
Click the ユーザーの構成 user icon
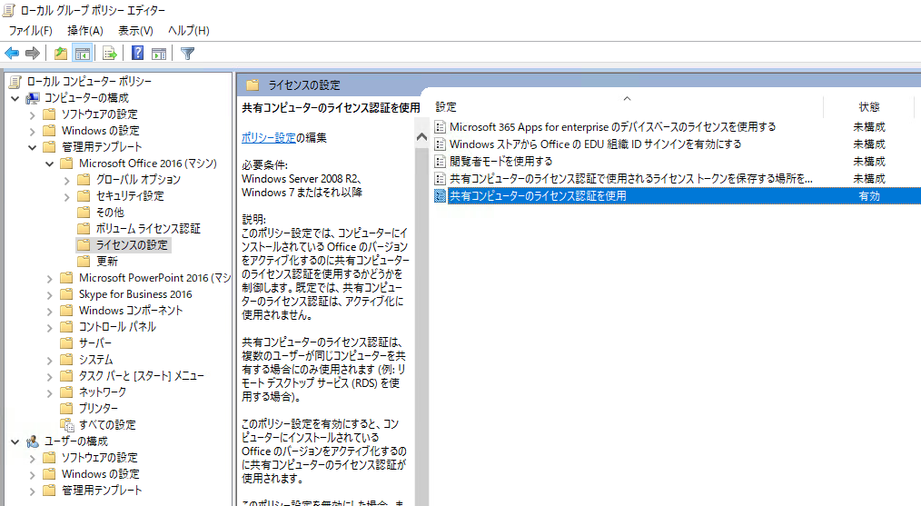[33, 441]
